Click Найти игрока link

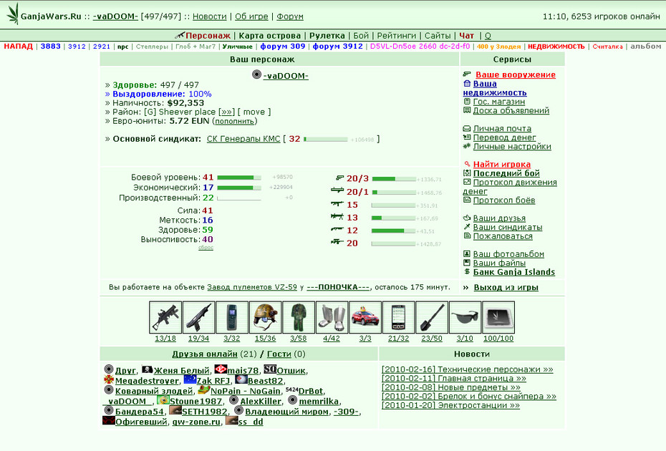tap(501, 165)
